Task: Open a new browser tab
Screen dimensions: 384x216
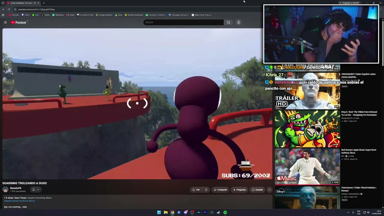Action: (44, 3)
